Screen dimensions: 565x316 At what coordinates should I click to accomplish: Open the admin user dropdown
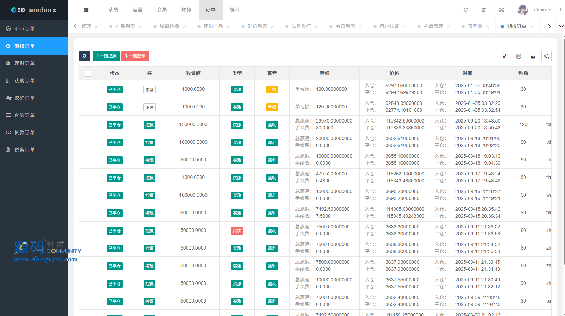[x=535, y=10]
